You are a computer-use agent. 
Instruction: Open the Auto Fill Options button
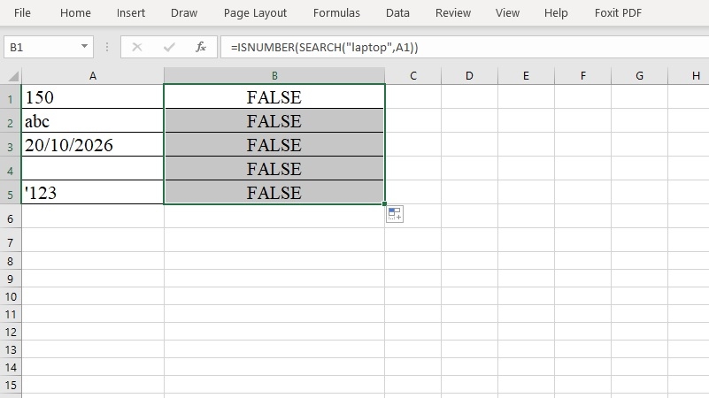click(x=395, y=214)
